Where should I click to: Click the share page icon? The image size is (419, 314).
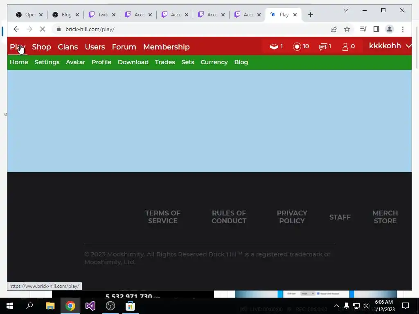coord(334,29)
